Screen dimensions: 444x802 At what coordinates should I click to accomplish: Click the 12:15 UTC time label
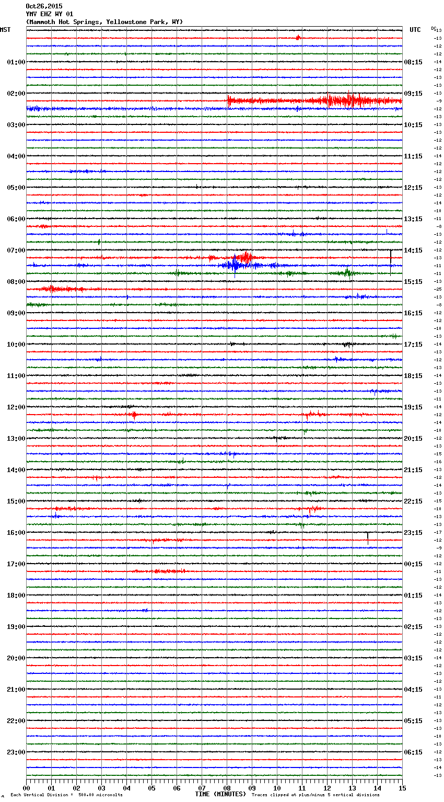click(x=413, y=187)
